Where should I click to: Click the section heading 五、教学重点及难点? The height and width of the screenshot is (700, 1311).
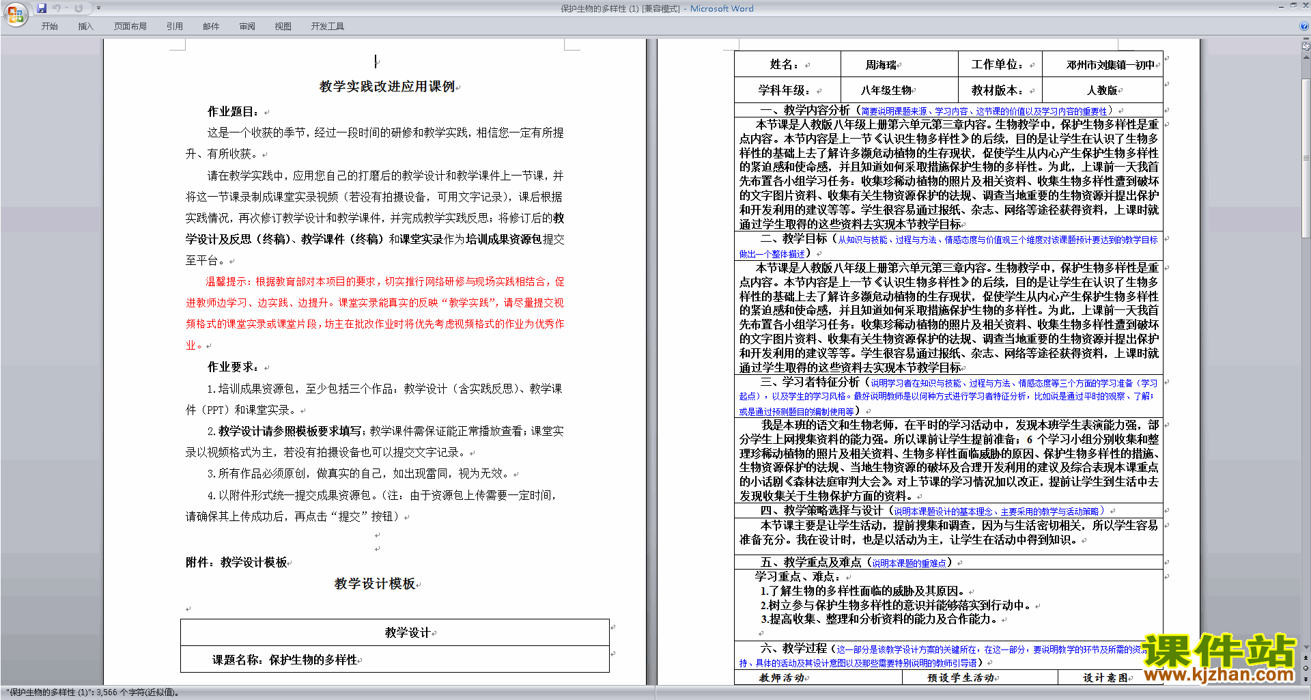(810, 562)
